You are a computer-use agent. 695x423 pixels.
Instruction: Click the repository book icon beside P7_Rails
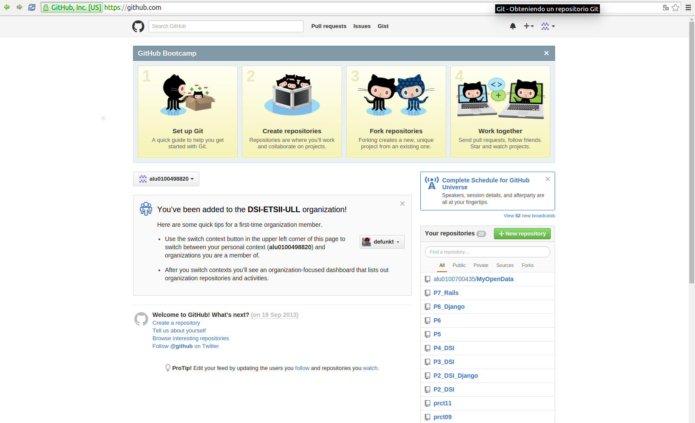click(x=428, y=293)
